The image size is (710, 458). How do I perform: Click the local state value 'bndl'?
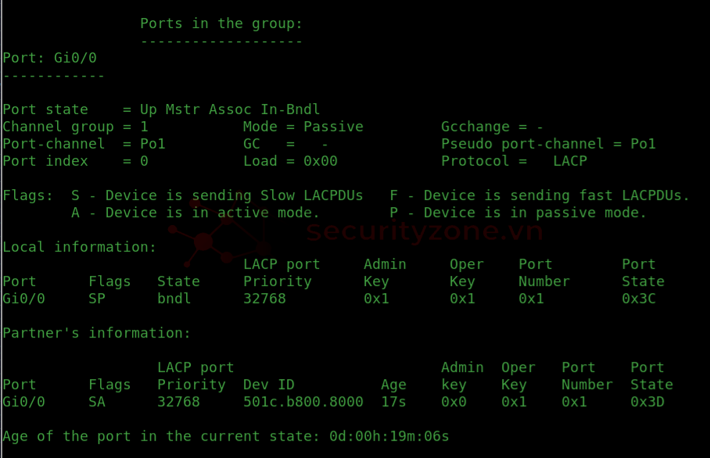[x=174, y=299]
